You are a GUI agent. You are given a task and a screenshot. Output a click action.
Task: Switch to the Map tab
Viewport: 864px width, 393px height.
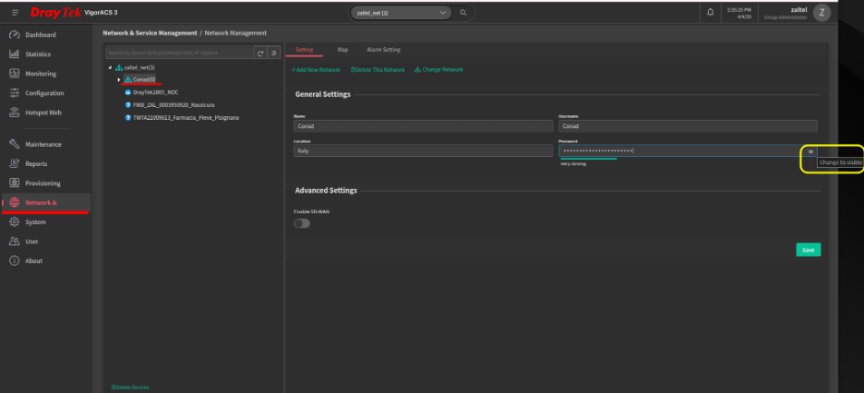342,50
